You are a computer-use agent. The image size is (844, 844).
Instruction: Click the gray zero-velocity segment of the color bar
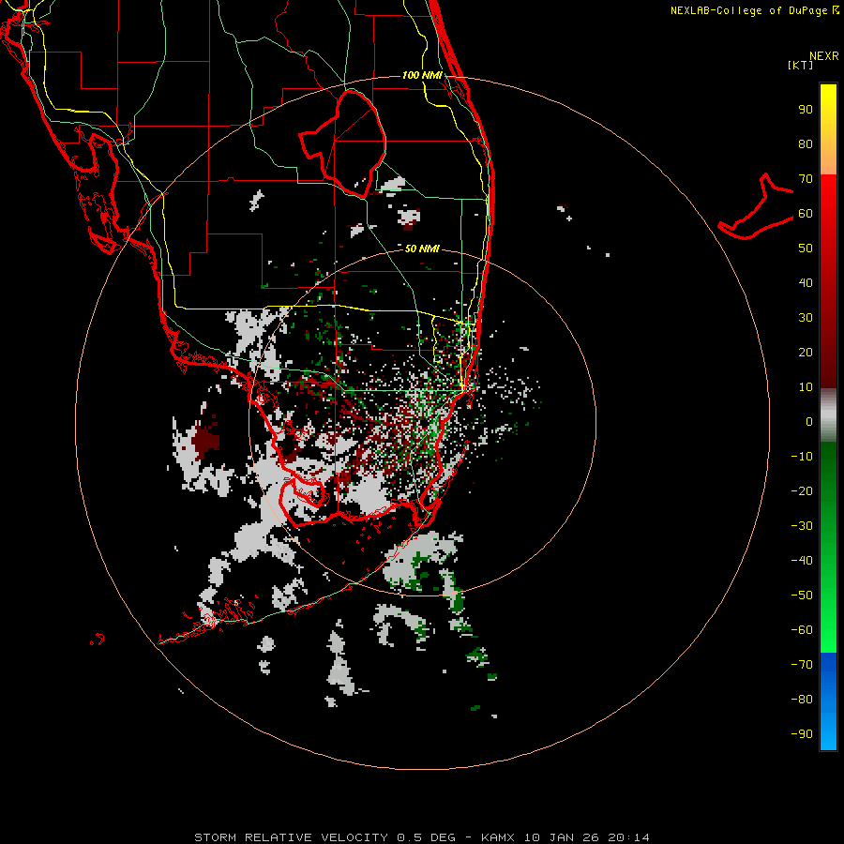click(828, 415)
